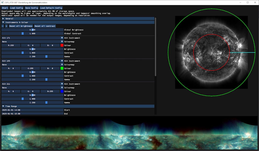
Task: Click the sun preview image
Action: (211, 52)
